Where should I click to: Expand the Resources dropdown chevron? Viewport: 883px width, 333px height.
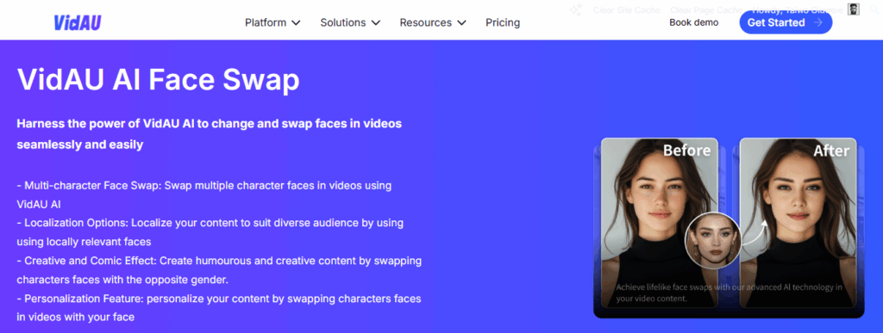pyautogui.click(x=461, y=23)
